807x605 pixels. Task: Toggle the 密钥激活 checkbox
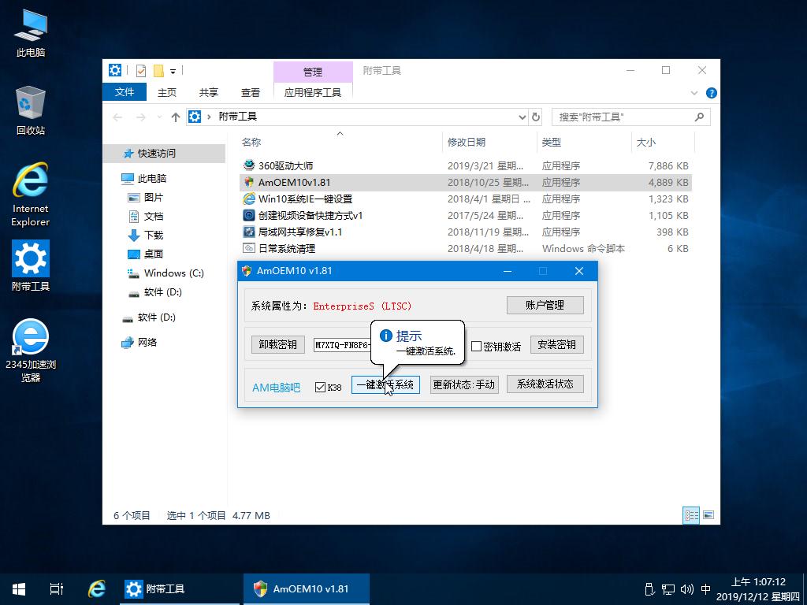477,347
